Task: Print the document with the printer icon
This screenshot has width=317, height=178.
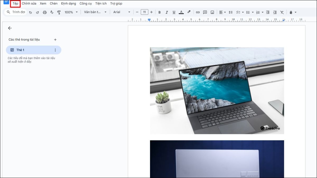Action: [x=45, y=12]
